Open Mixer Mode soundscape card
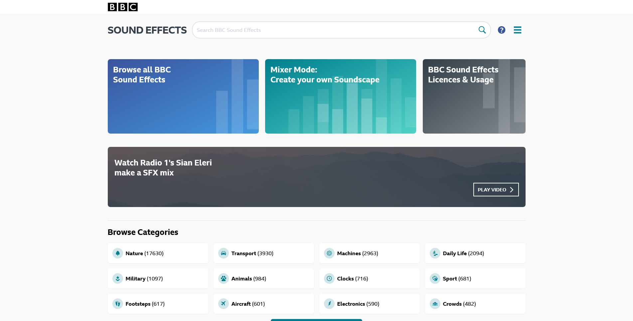 click(341, 96)
